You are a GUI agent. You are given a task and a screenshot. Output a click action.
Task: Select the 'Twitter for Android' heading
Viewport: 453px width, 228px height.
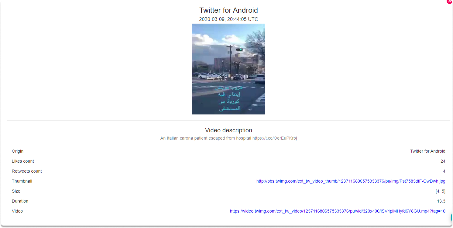point(228,10)
